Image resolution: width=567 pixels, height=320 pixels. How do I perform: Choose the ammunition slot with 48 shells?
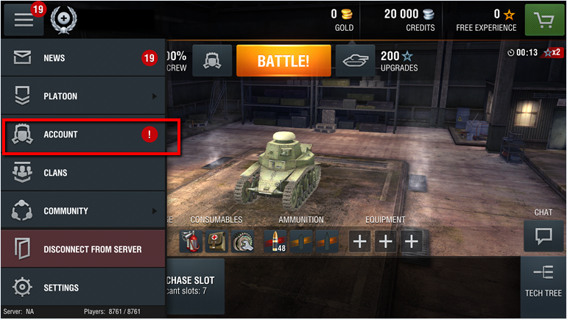click(275, 241)
